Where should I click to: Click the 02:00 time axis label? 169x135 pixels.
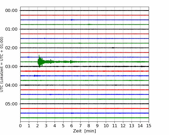pyautogui.click(x=11, y=48)
